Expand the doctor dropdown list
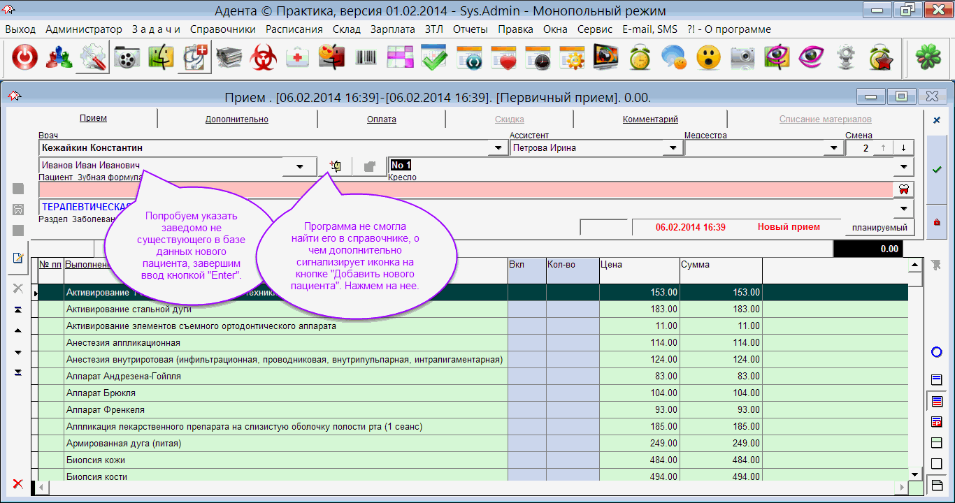Image resolution: width=955 pixels, height=503 pixels. point(498,148)
